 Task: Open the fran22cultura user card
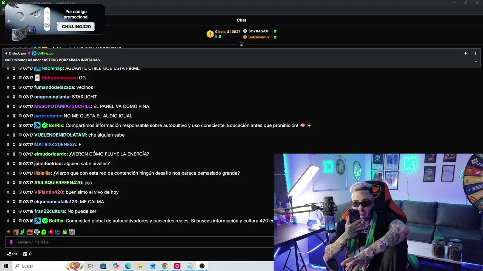pyautogui.click(x=50, y=212)
